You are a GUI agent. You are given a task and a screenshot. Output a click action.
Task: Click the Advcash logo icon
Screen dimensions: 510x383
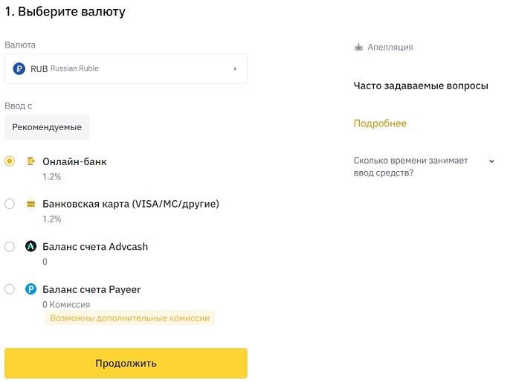coord(31,246)
